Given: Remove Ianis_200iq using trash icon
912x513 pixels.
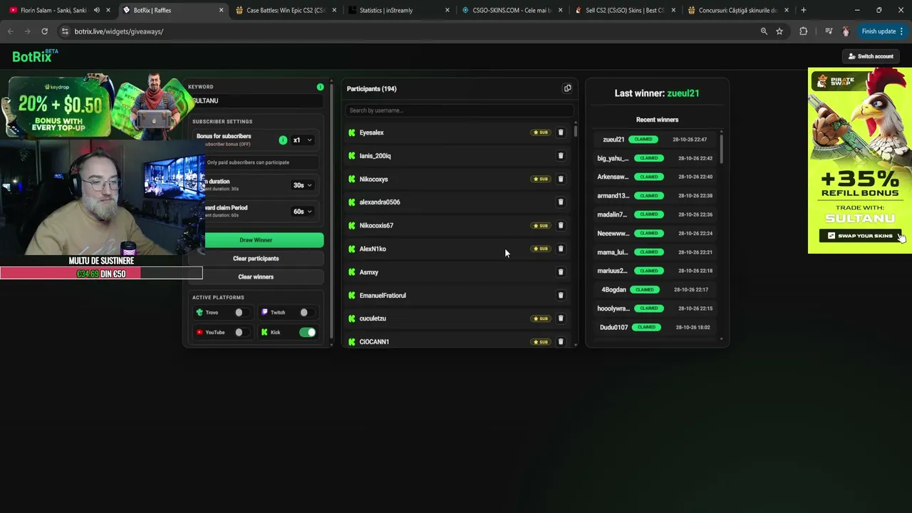Looking at the screenshot, I should (561, 155).
